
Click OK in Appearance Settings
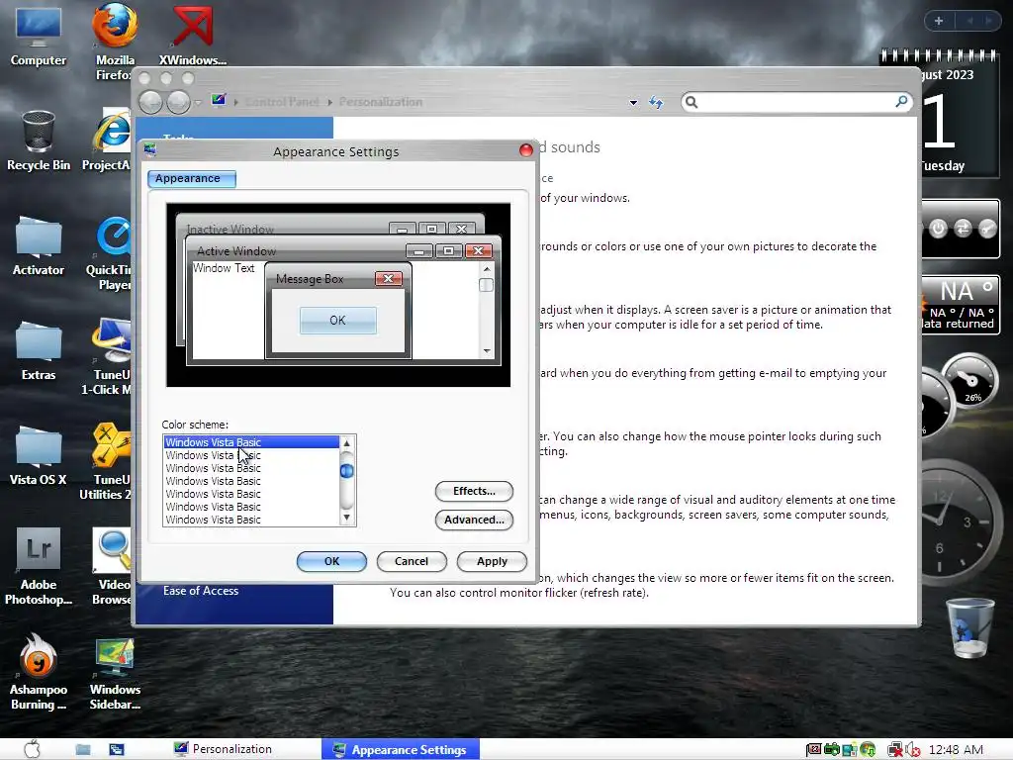coord(331,561)
